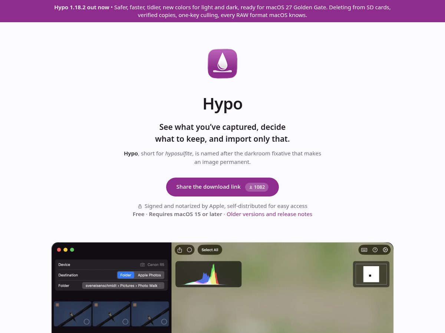Toggle the selection circle on the middle thumbnail
The image size is (445, 333).
point(125,322)
